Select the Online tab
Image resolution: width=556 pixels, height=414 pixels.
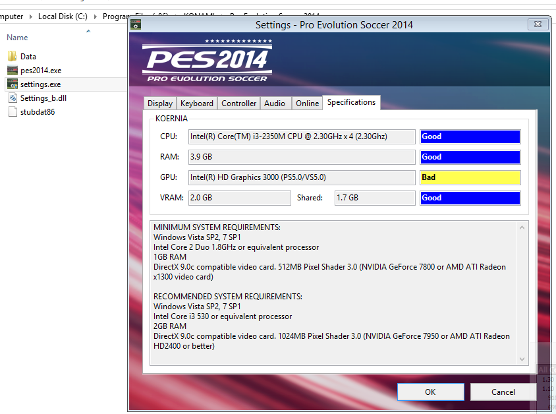click(307, 103)
